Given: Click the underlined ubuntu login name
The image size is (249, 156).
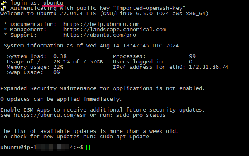Looking at the screenshot, I should coord(53,3).
